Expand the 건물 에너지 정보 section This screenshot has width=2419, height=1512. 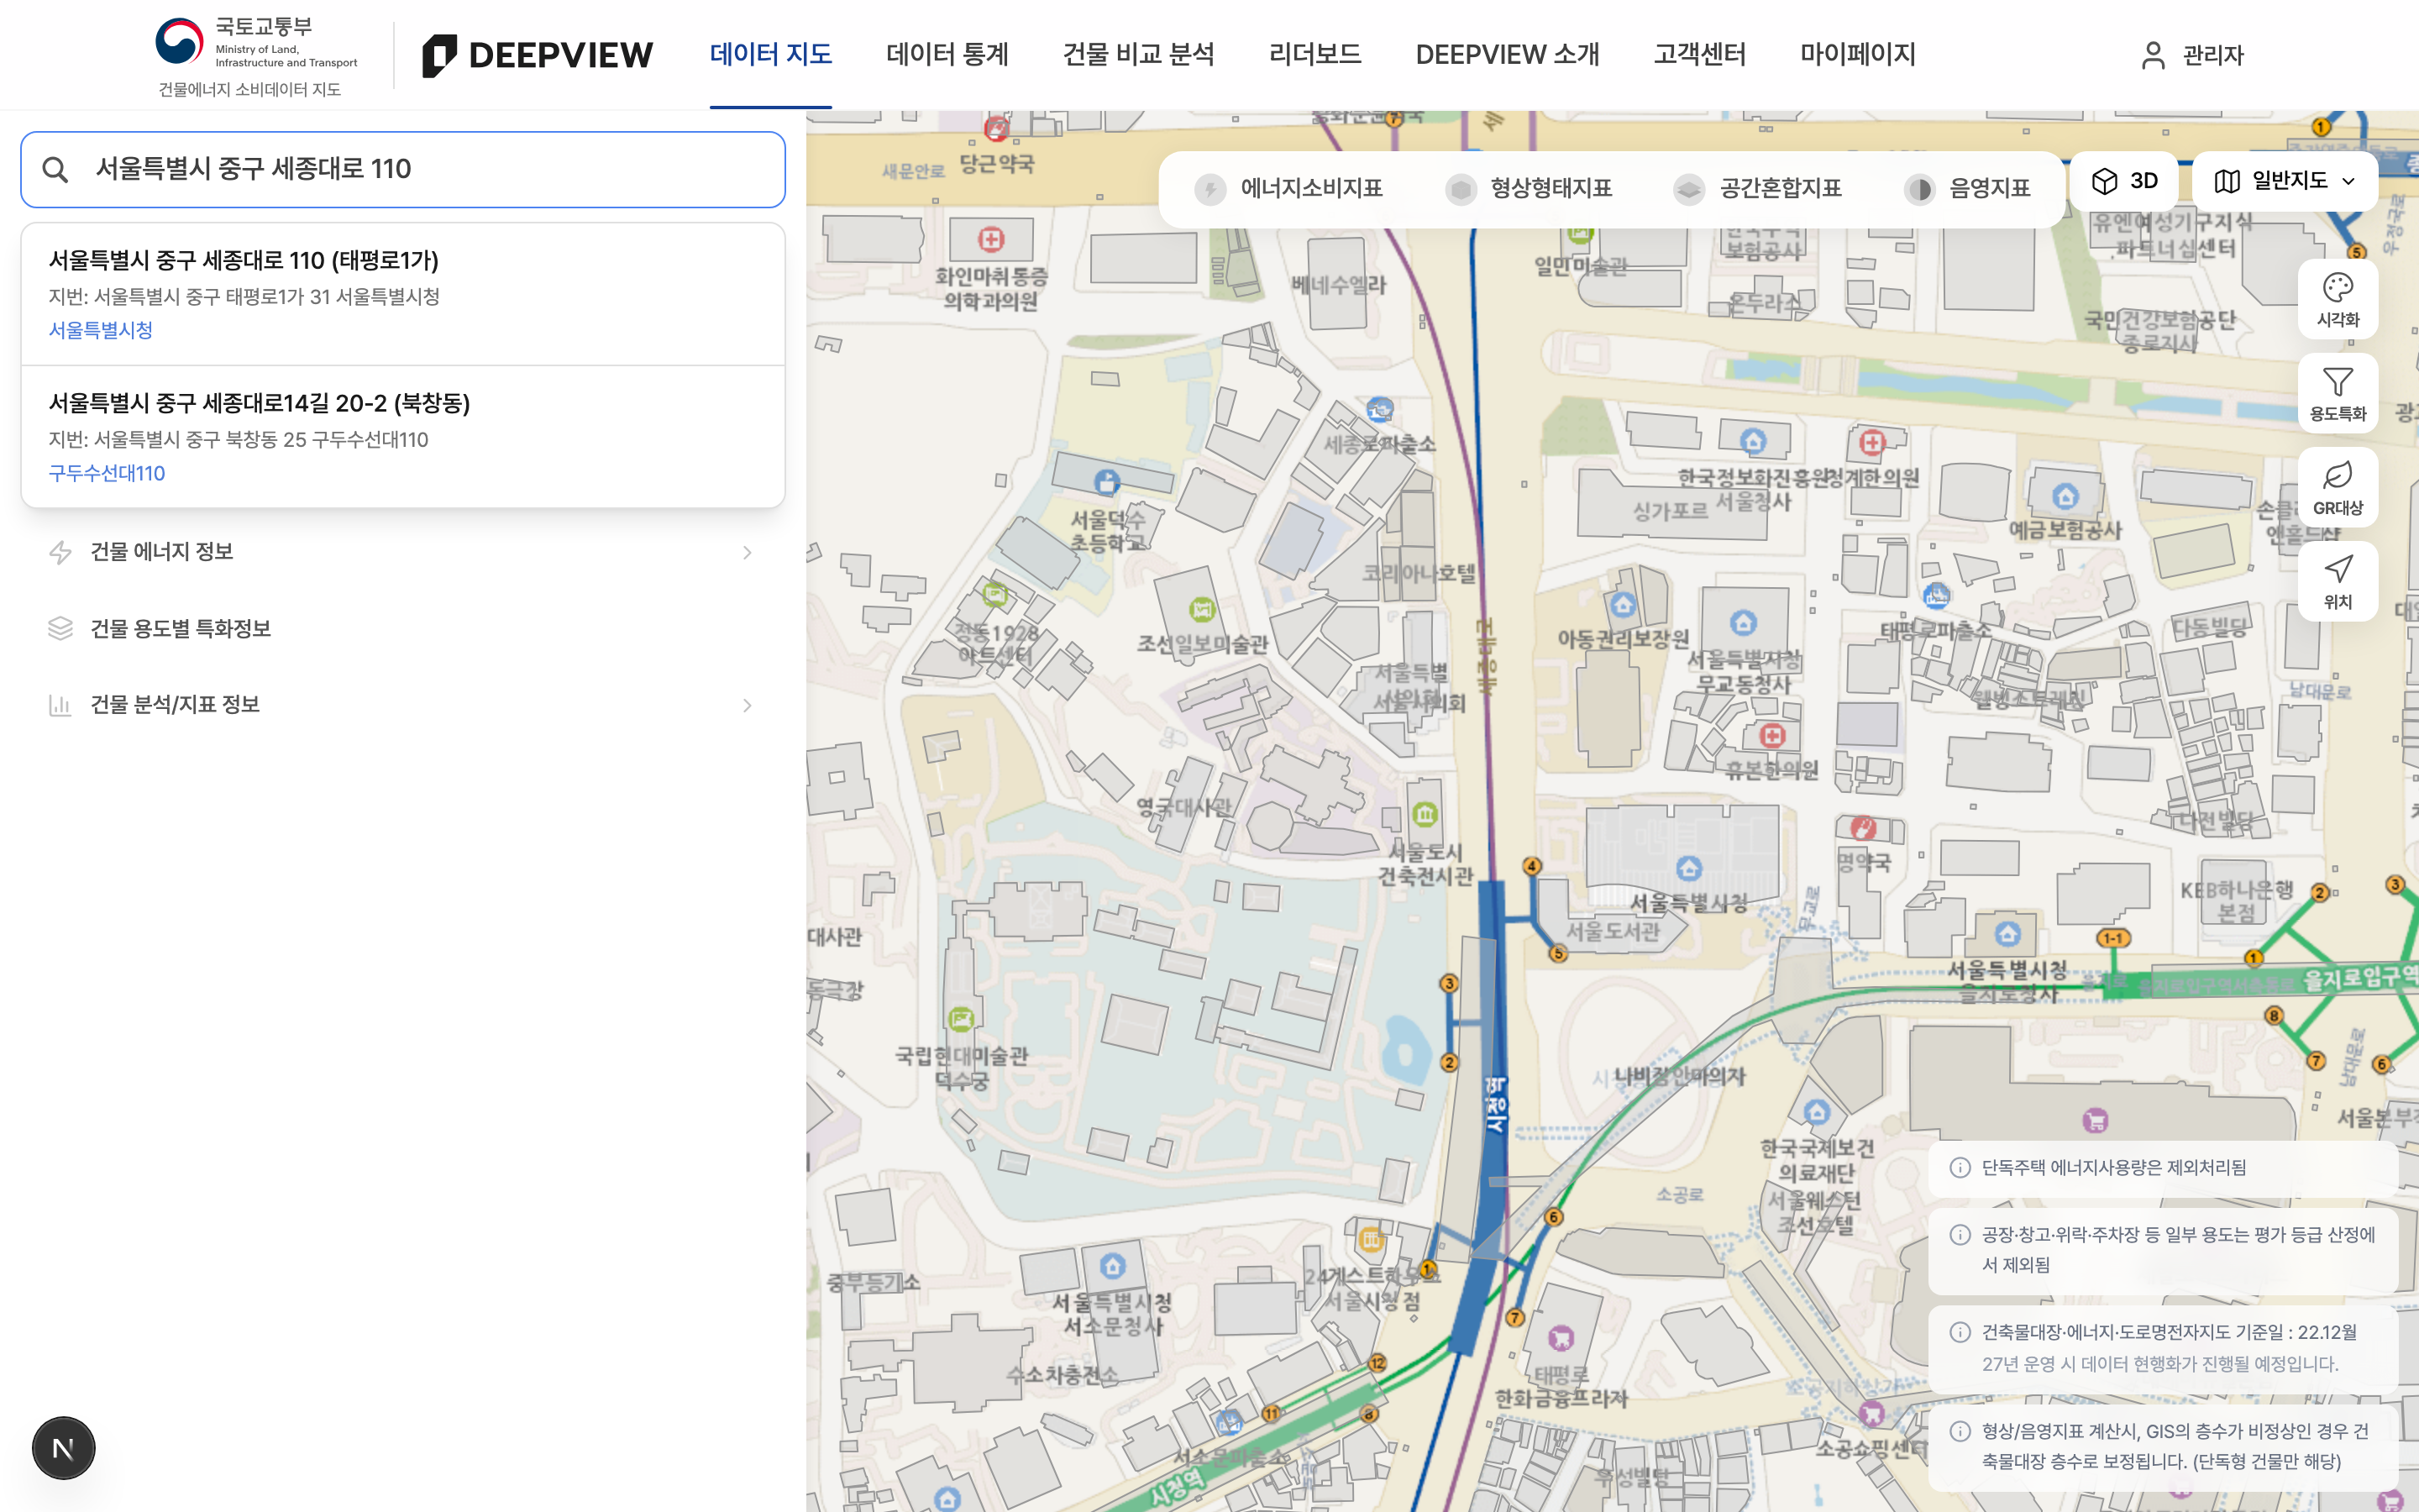pyautogui.click(x=401, y=552)
